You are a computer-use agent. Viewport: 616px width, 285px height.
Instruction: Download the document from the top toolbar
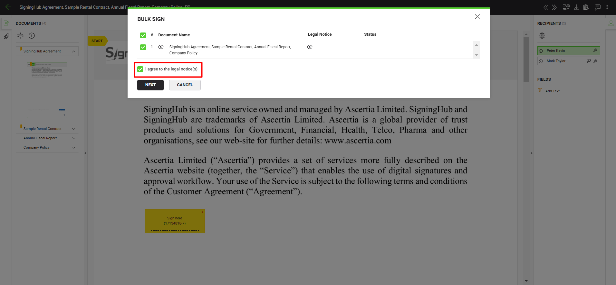coord(576,7)
